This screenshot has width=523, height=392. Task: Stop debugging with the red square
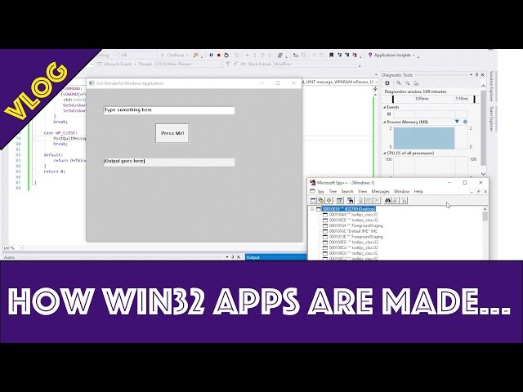219,55
